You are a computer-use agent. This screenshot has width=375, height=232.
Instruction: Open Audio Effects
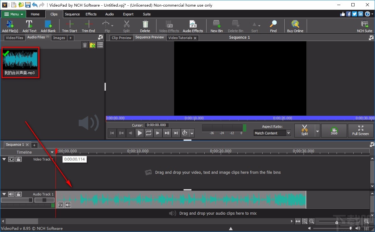coord(193,26)
